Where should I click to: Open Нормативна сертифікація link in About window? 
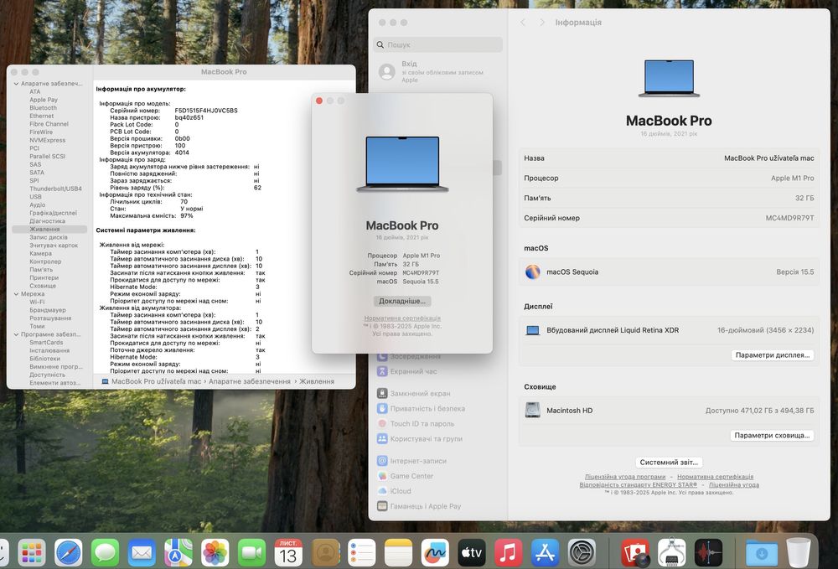(402, 318)
